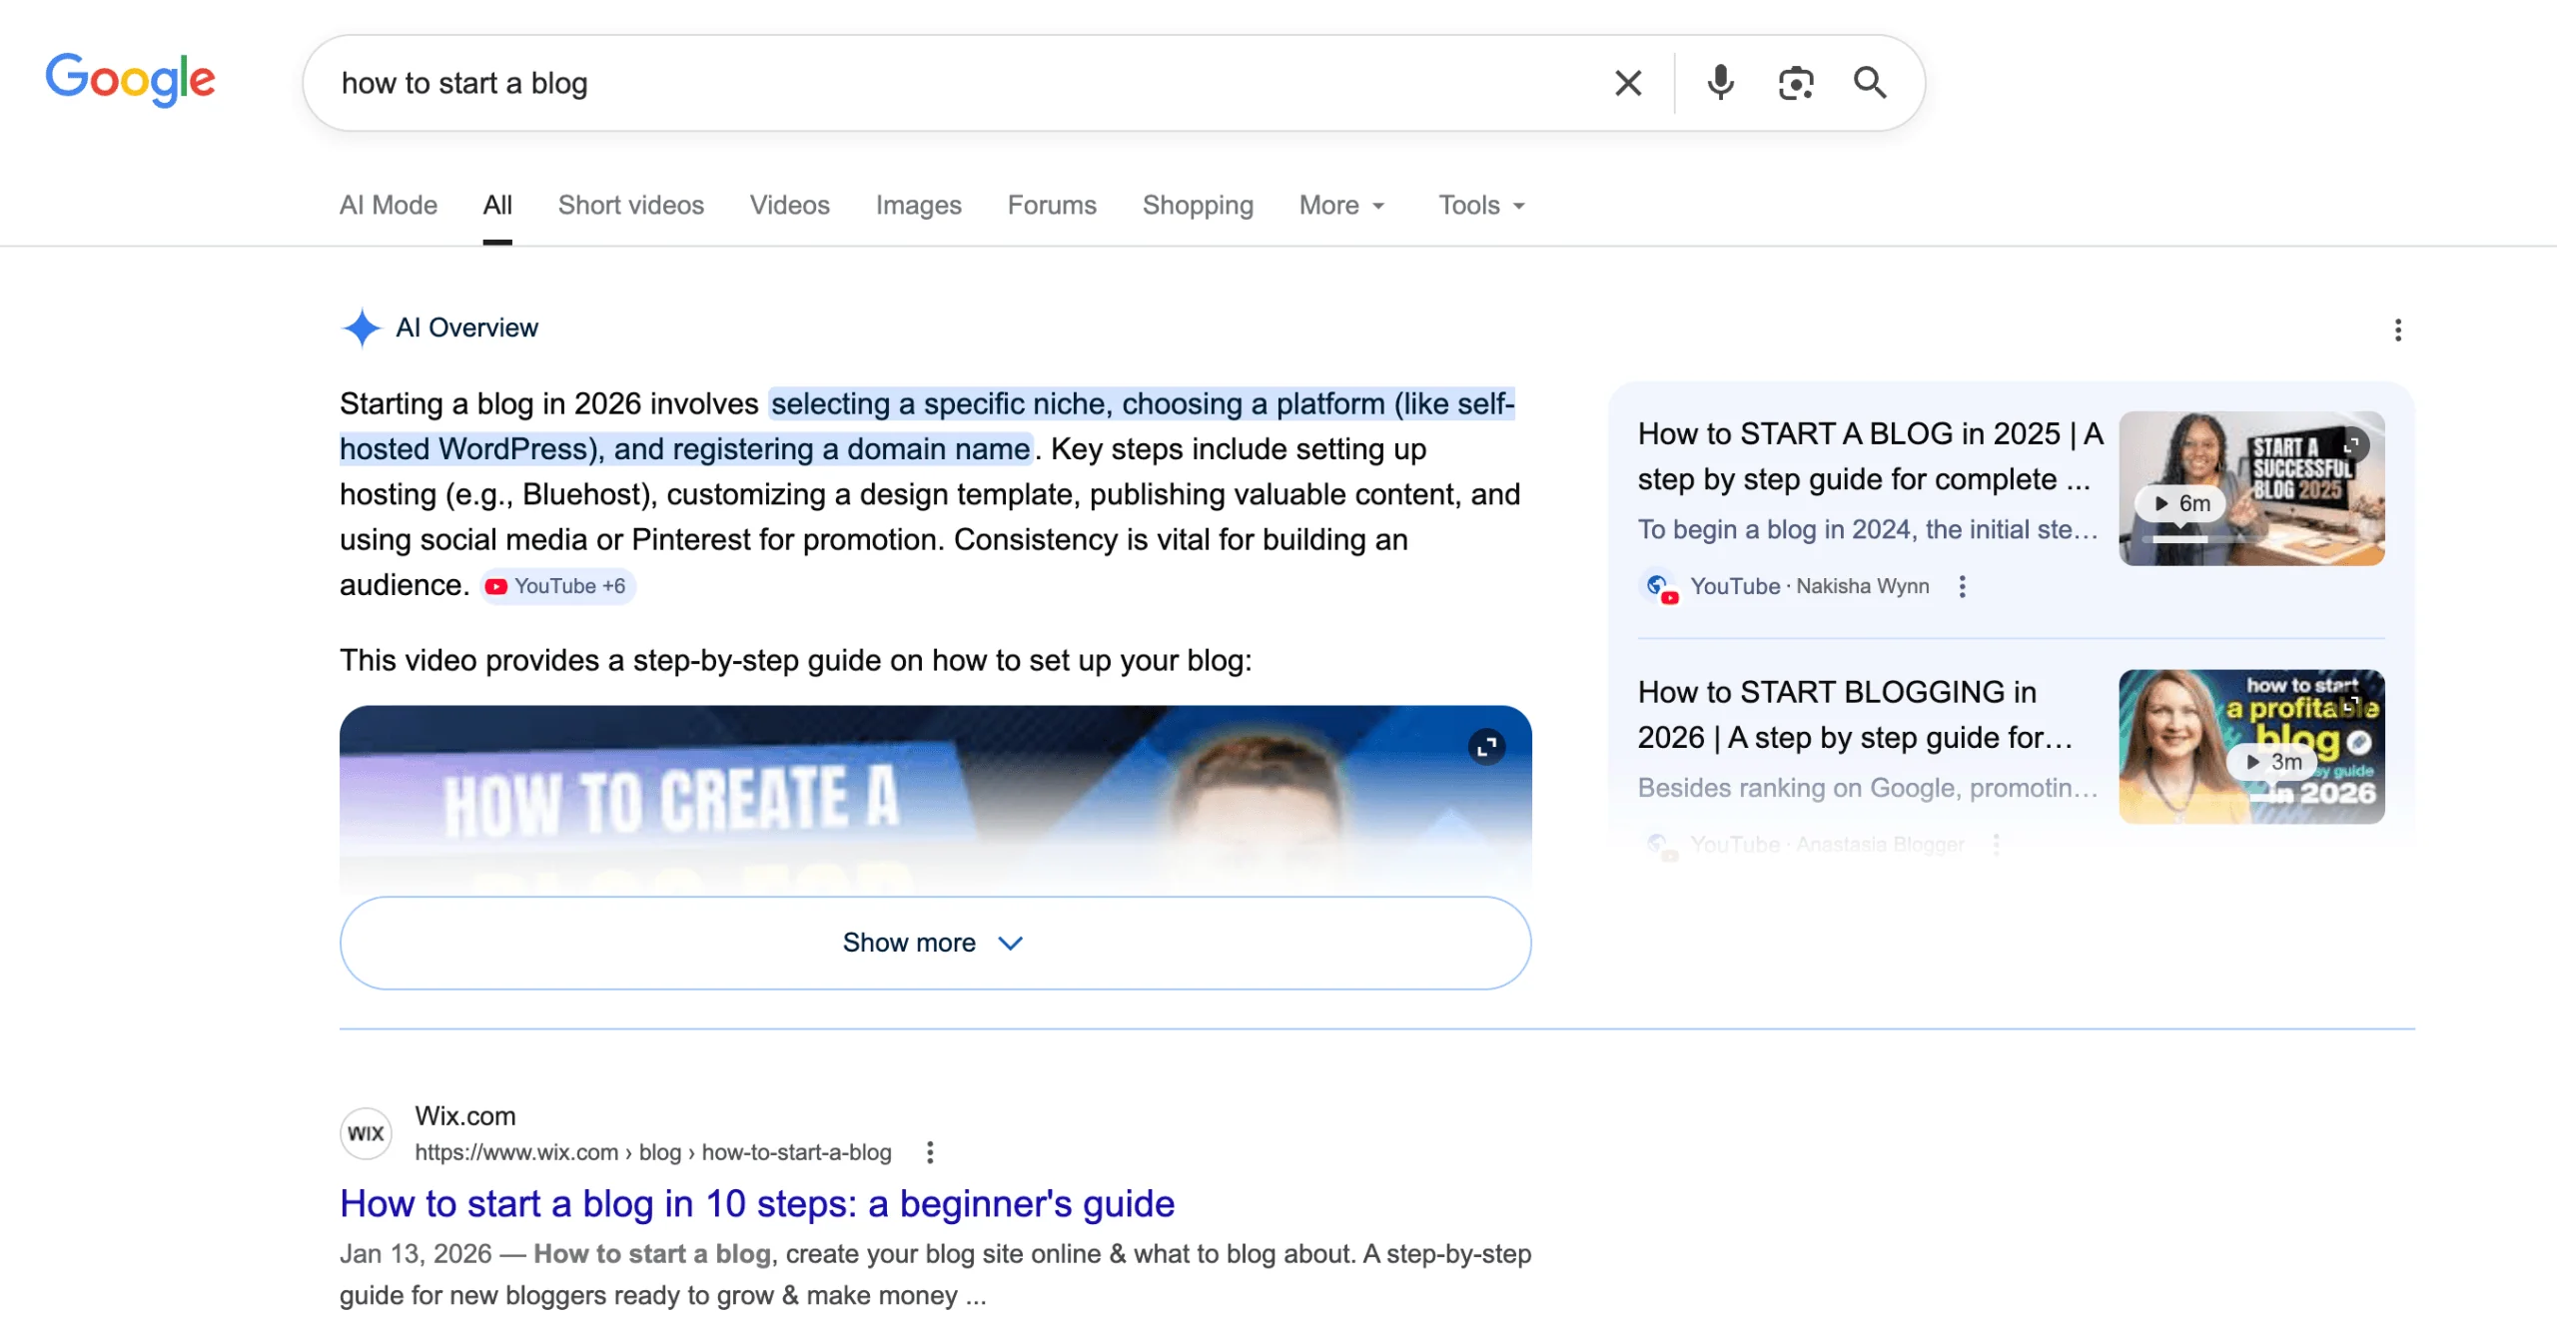
Task: Open the Tools dropdown
Action: (x=1480, y=206)
